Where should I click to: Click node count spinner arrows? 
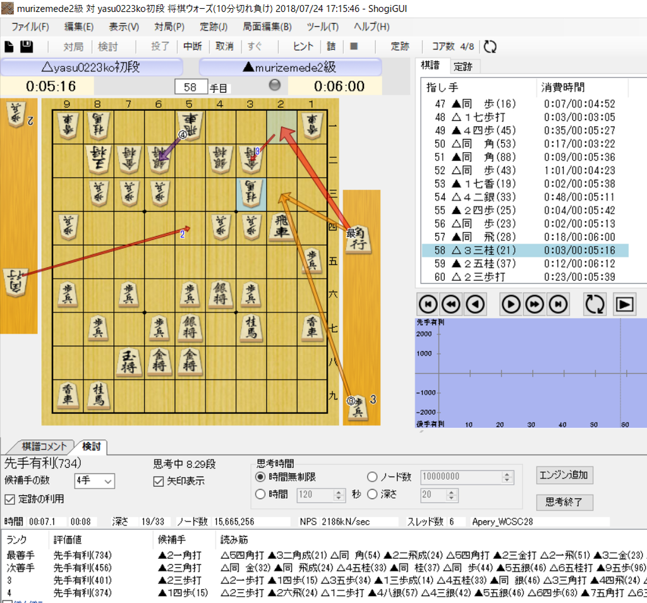(x=507, y=477)
